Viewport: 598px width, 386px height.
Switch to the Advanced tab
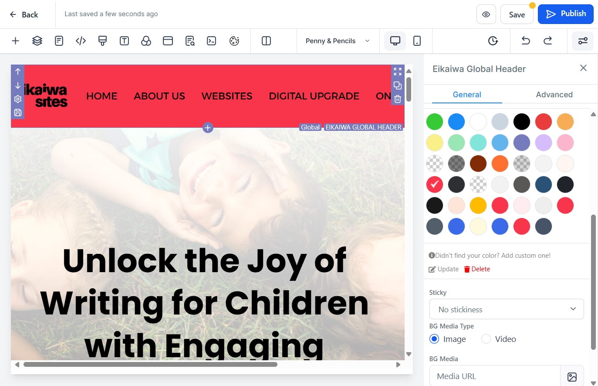[x=554, y=95]
